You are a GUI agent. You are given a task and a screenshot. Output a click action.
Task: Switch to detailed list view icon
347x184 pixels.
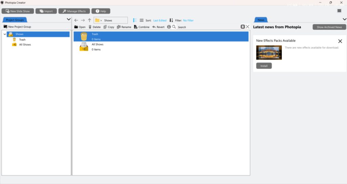tap(135, 20)
